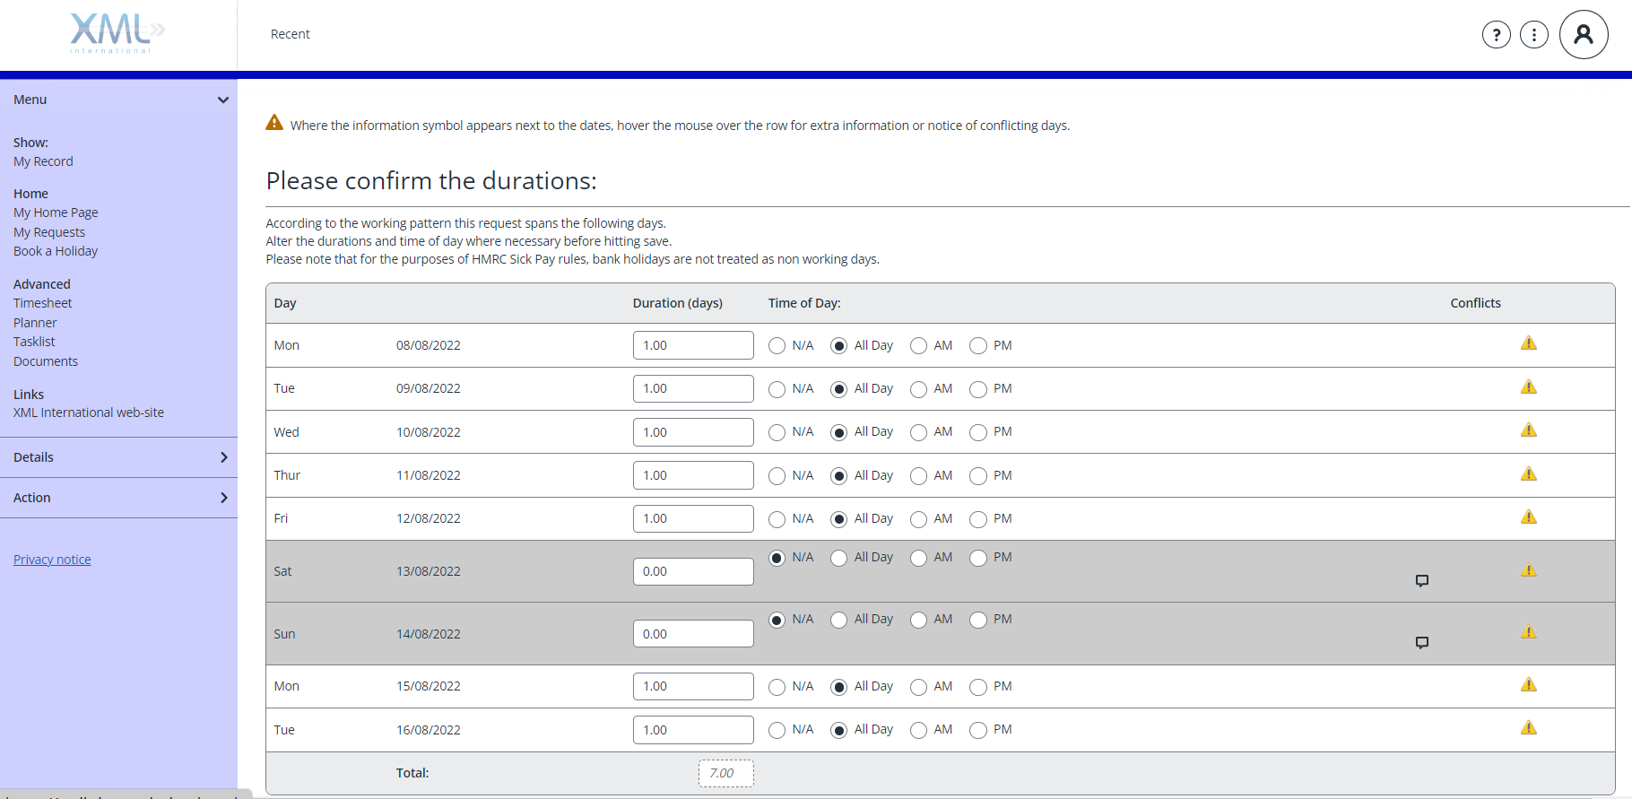Viewport: 1632px width, 799px height.
Task: Visit XML International web-site link
Action: coord(89,413)
